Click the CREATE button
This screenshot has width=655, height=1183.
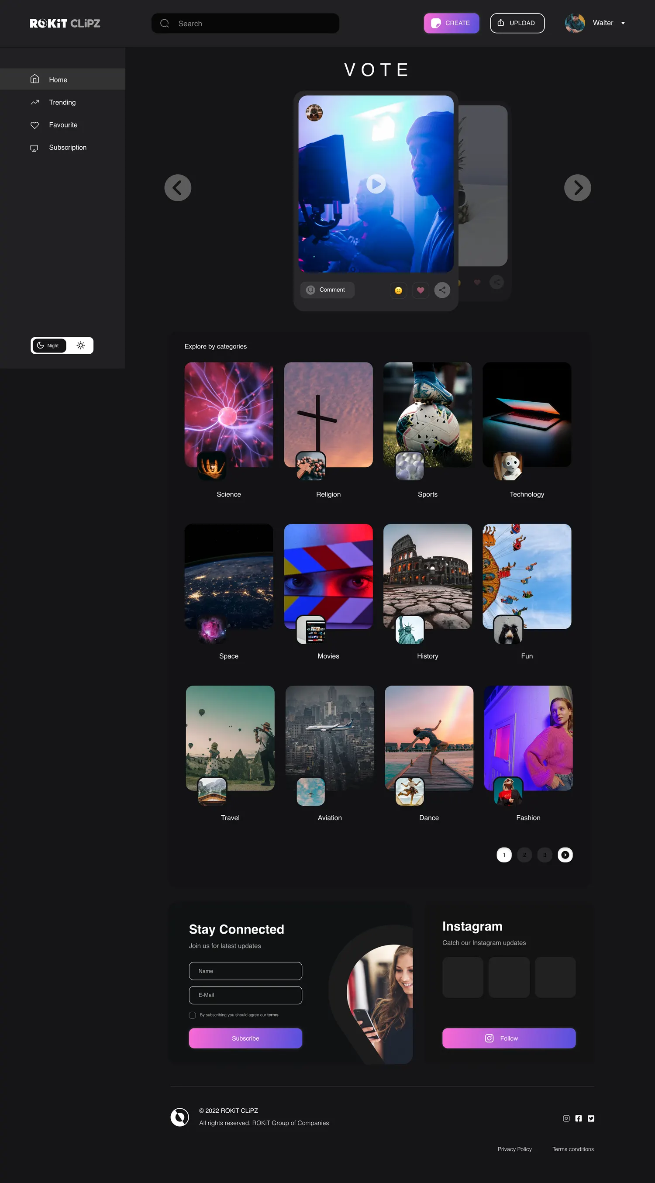(x=452, y=23)
